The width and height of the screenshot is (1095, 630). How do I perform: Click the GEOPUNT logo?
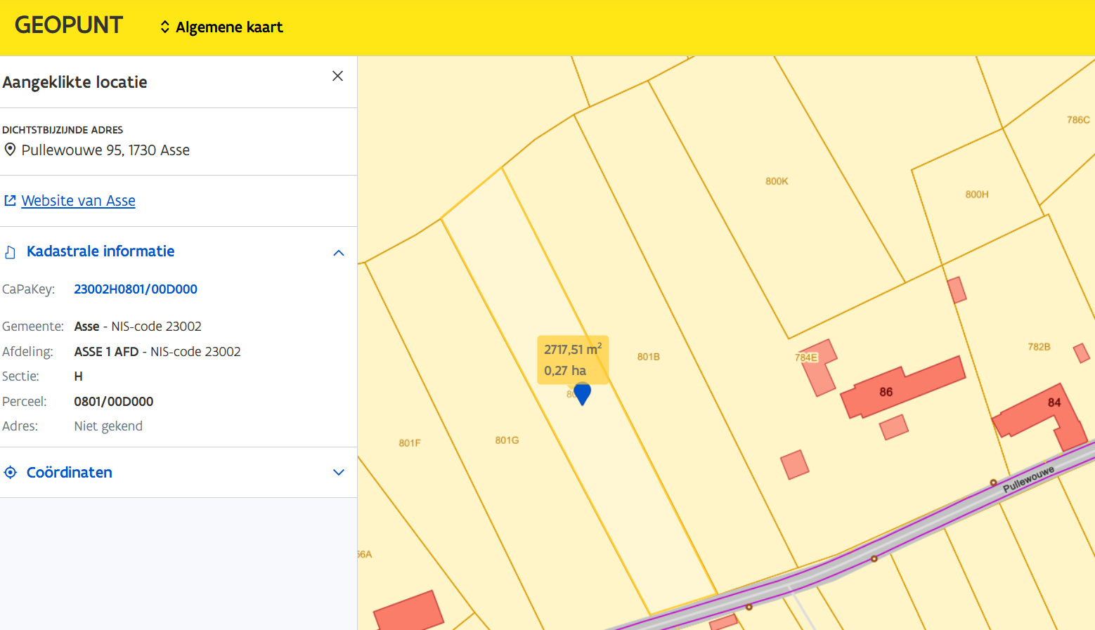tap(69, 25)
